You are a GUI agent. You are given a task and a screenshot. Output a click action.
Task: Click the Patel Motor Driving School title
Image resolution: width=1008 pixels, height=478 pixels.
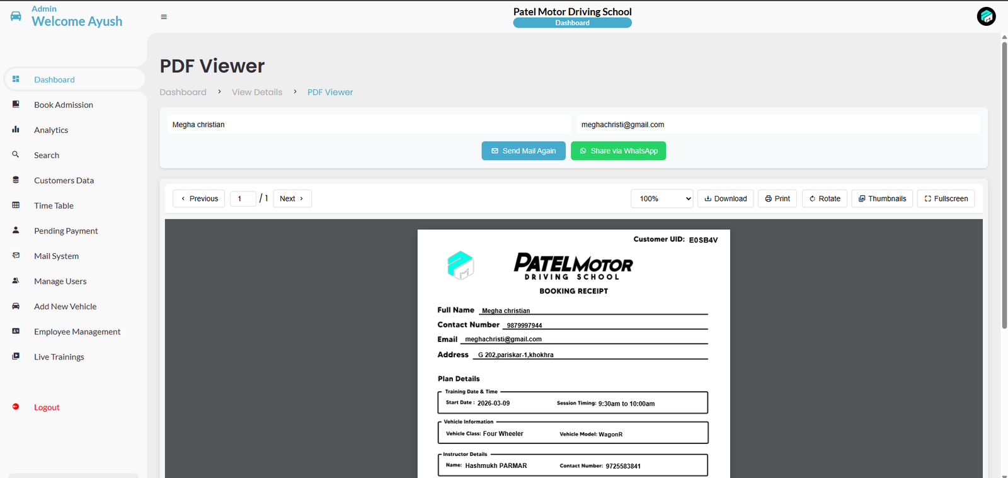572,11
